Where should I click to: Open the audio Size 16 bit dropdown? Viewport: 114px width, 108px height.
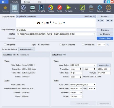92,89
